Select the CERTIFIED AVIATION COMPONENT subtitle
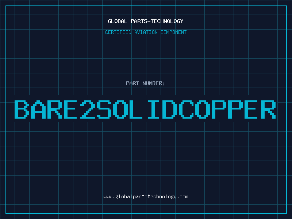The height and width of the screenshot is (219, 292). point(146,32)
